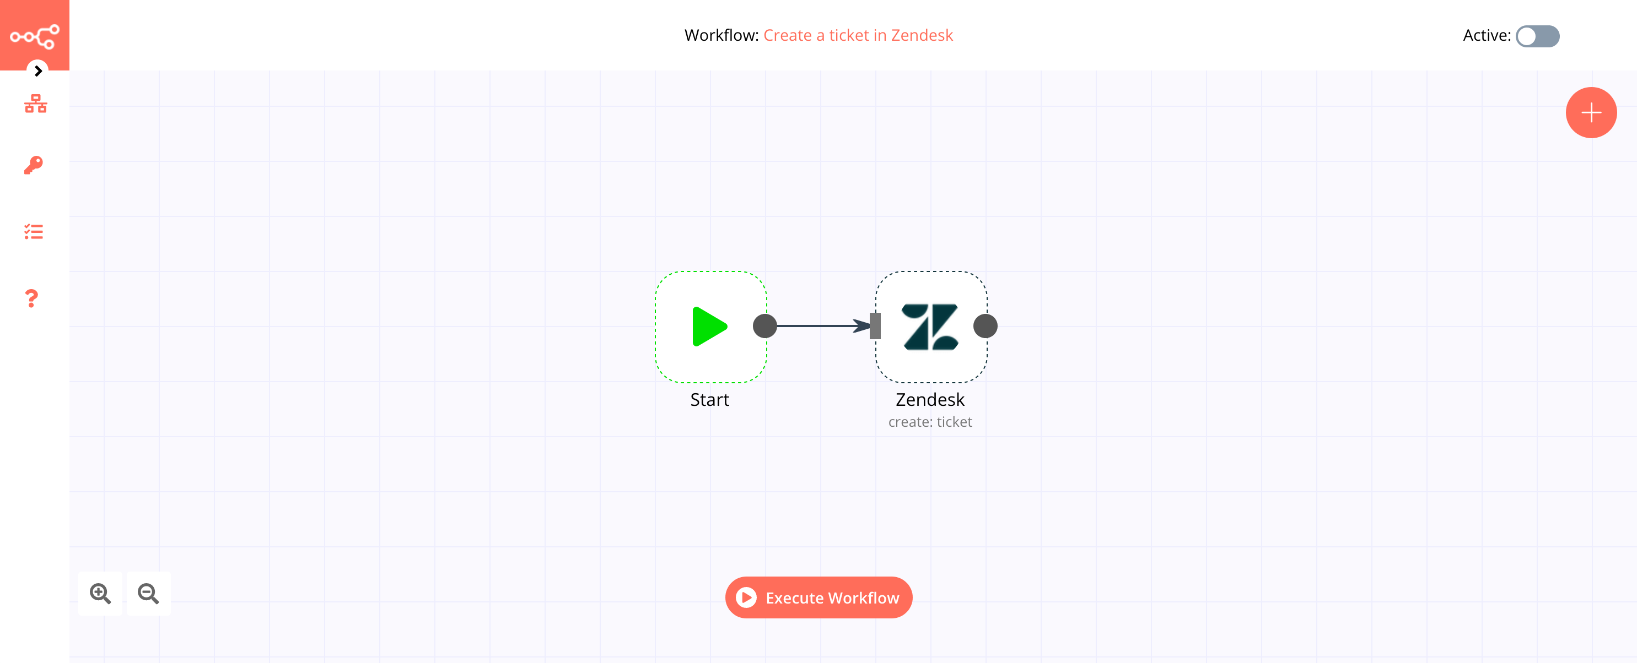The image size is (1637, 663).
Task: Click the Workflow title label link
Action: pos(857,35)
